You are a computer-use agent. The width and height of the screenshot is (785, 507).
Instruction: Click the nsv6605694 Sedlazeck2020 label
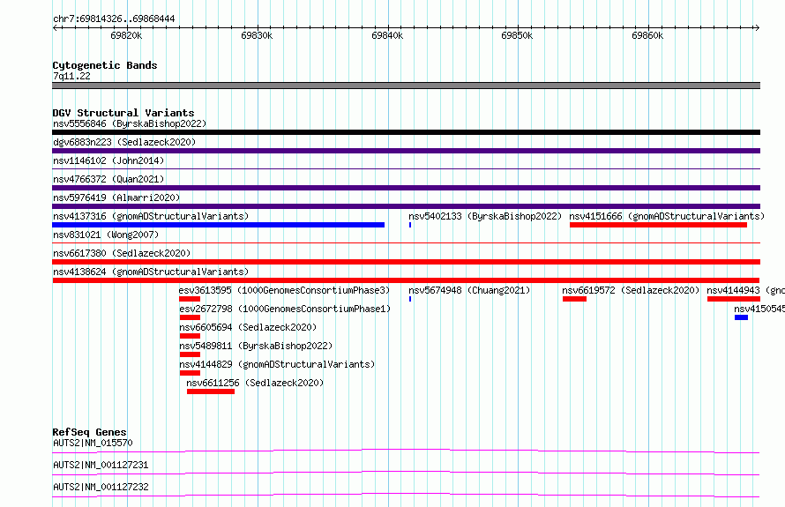click(x=248, y=327)
